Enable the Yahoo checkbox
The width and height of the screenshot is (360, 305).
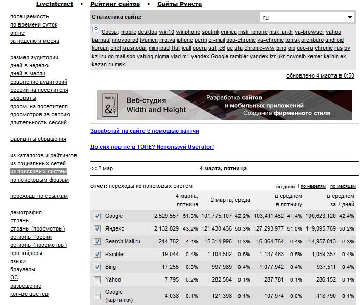[x=97, y=279]
